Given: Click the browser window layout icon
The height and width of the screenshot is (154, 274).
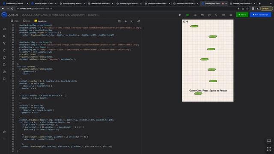Looking at the screenshot, I should (202, 15).
